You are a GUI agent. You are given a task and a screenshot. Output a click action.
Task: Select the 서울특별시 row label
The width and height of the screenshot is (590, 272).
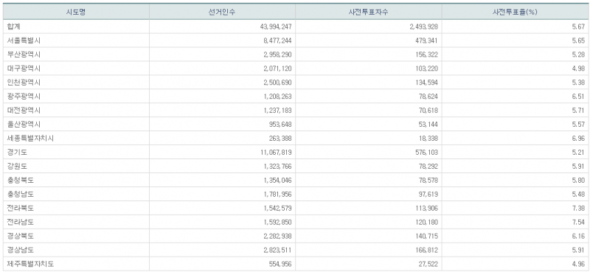tap(24, 41)
